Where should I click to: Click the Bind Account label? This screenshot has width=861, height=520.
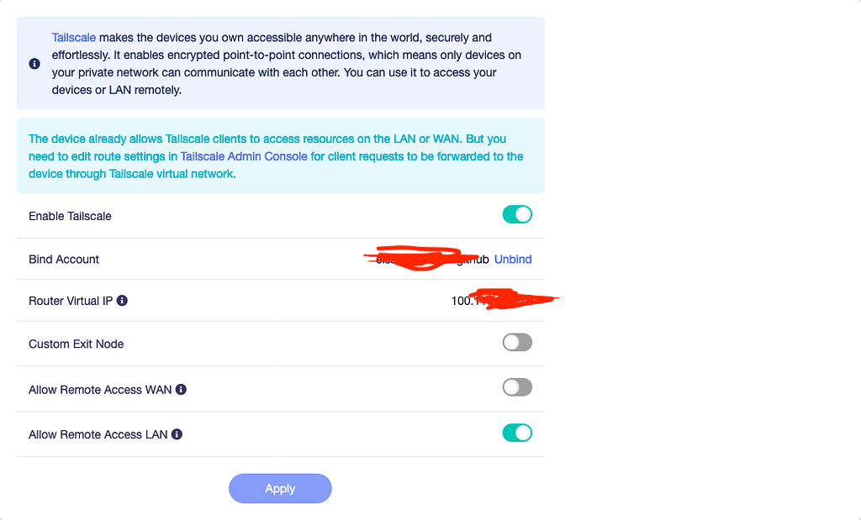click(64, 260)
